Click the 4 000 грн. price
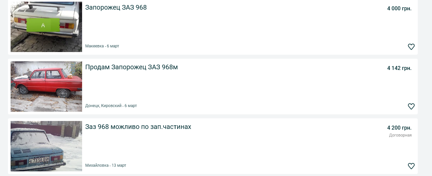The width and height of the screenshot is (432, 176). 399,9
